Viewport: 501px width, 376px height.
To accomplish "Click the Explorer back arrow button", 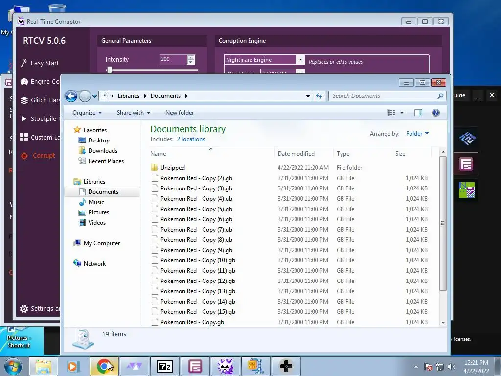I will click(71, 96).
